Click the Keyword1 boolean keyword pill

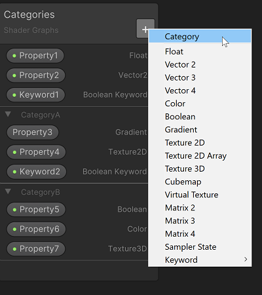tap(35, 95)
